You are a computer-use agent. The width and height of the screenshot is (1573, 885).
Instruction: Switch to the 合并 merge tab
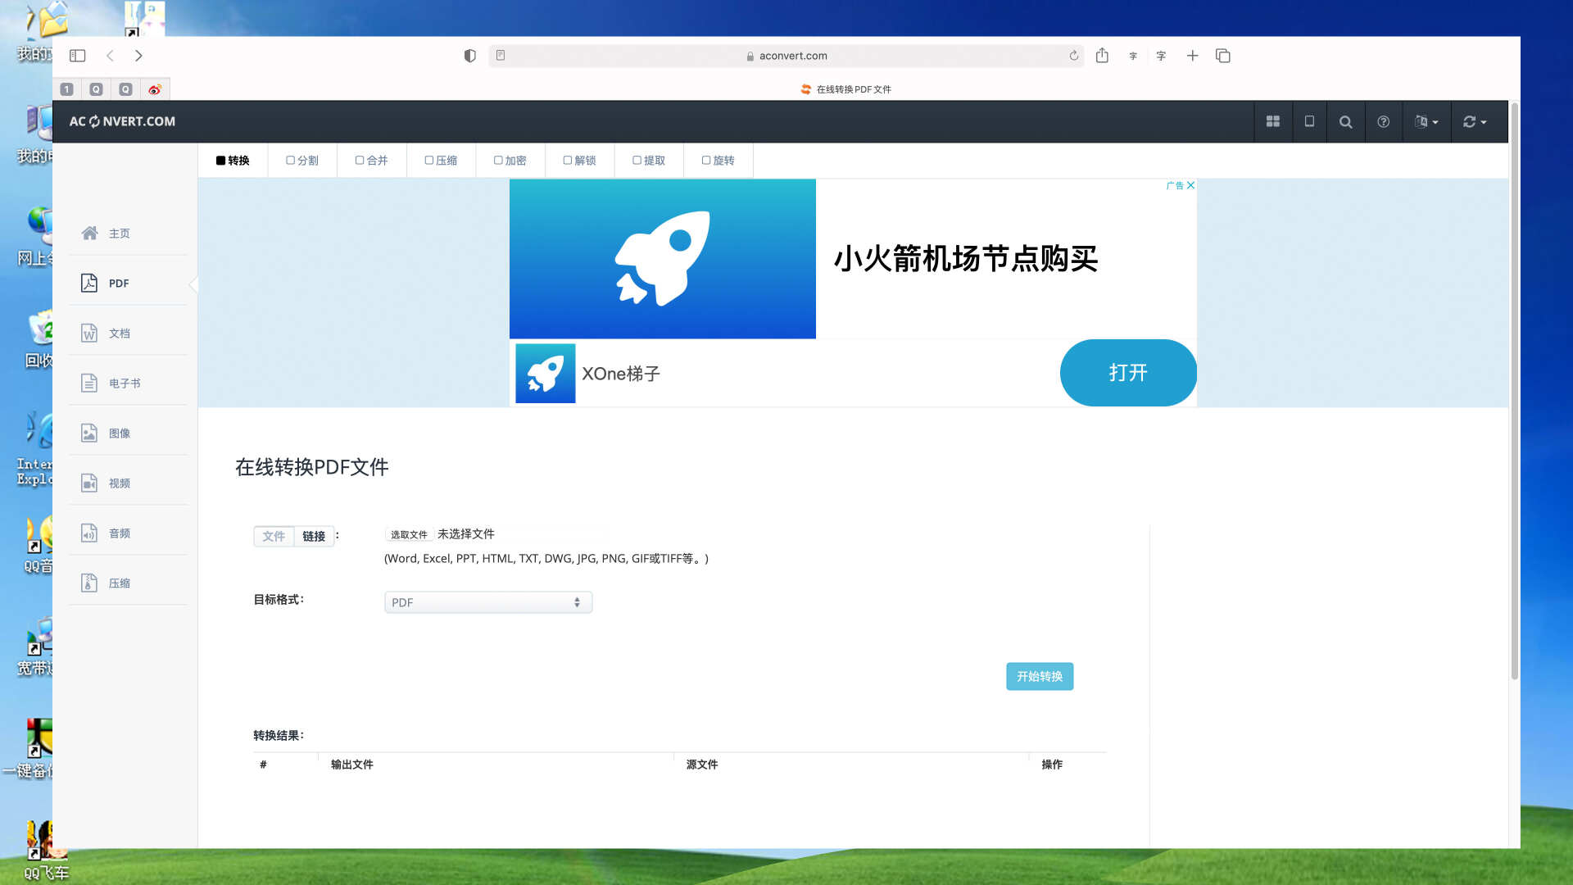pos(372,161)
